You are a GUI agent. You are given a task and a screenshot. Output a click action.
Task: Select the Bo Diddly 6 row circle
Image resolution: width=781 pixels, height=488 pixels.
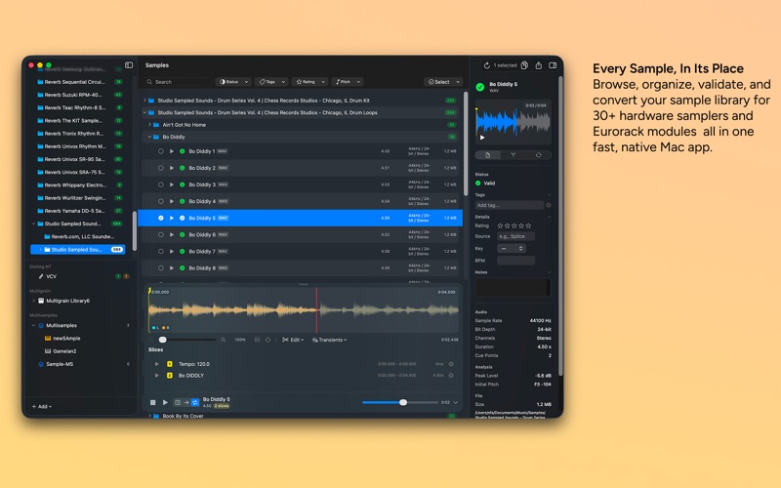point(161,234)
